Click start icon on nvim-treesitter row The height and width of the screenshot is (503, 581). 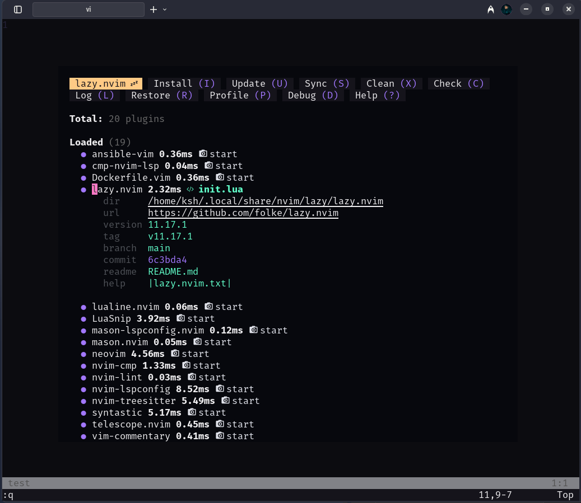(225, 401)
